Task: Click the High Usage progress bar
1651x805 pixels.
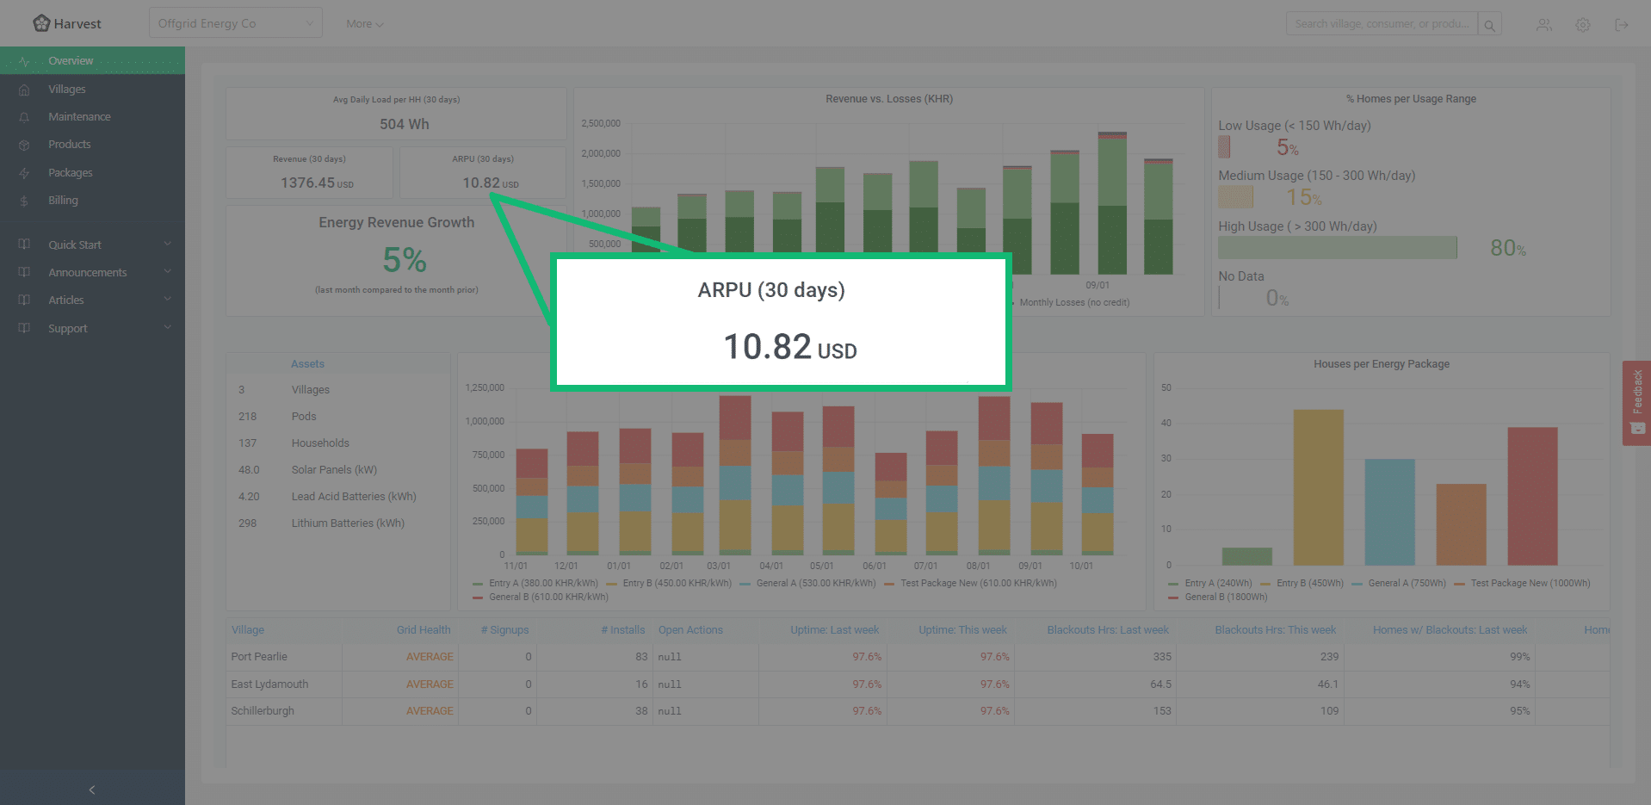Action: [x=1337, y=248]
